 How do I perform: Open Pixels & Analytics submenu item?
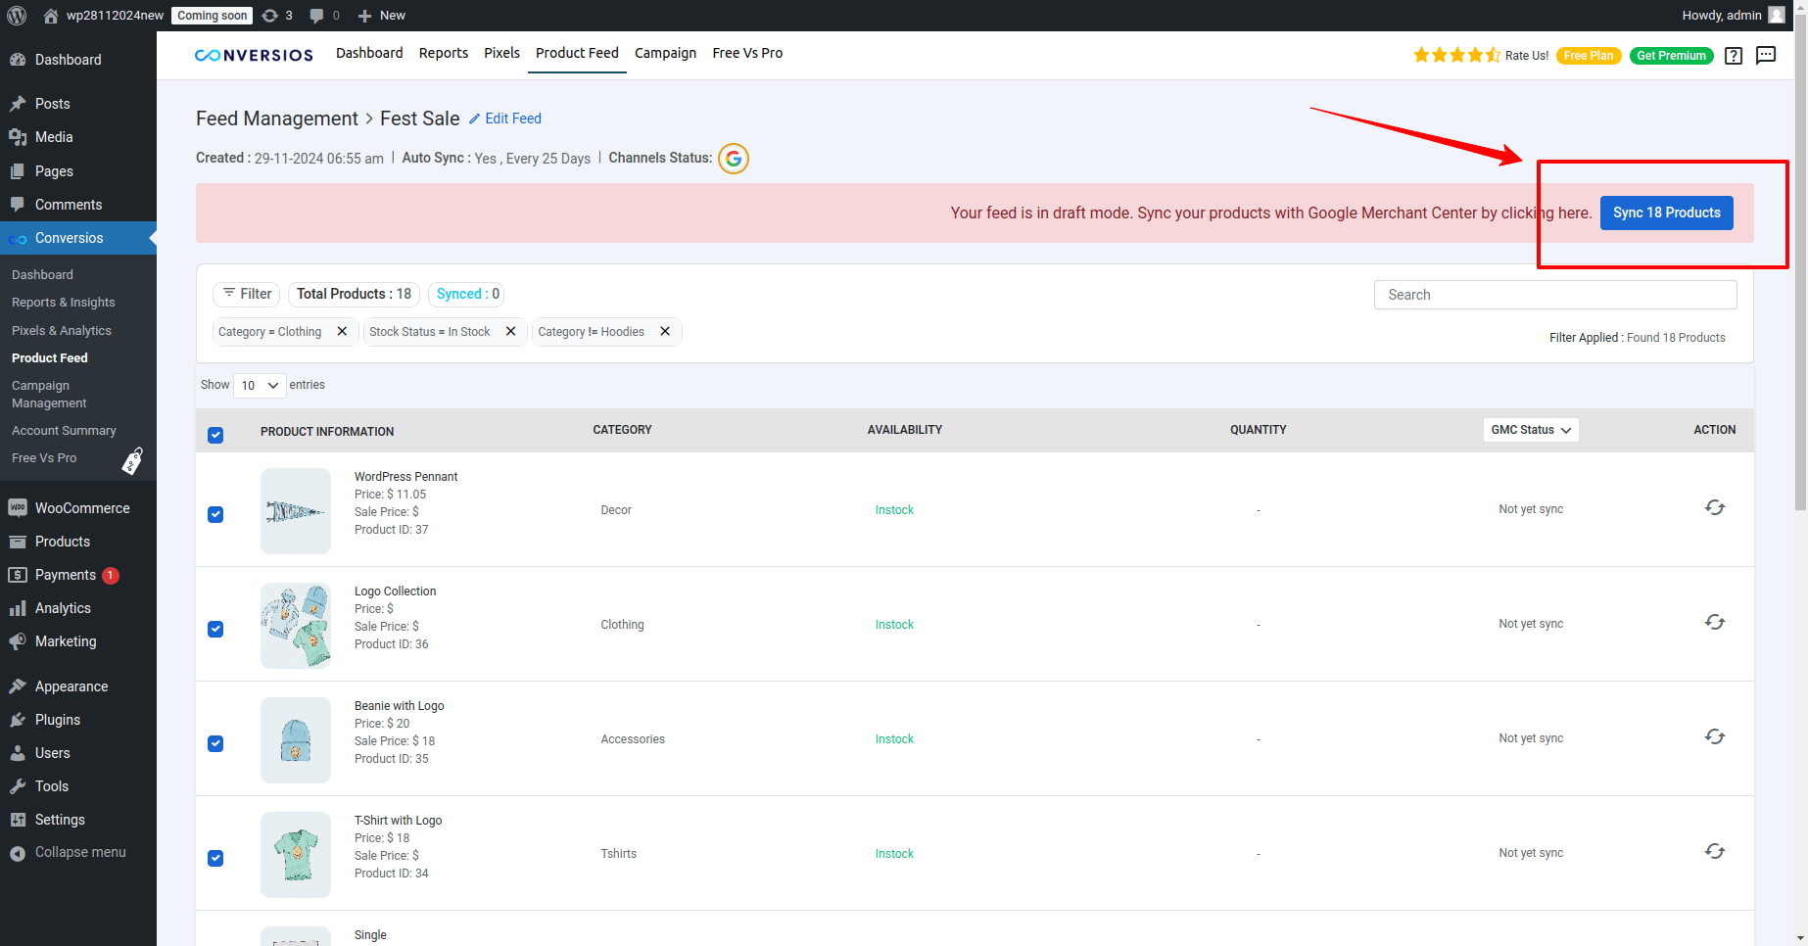click(62, 331)
